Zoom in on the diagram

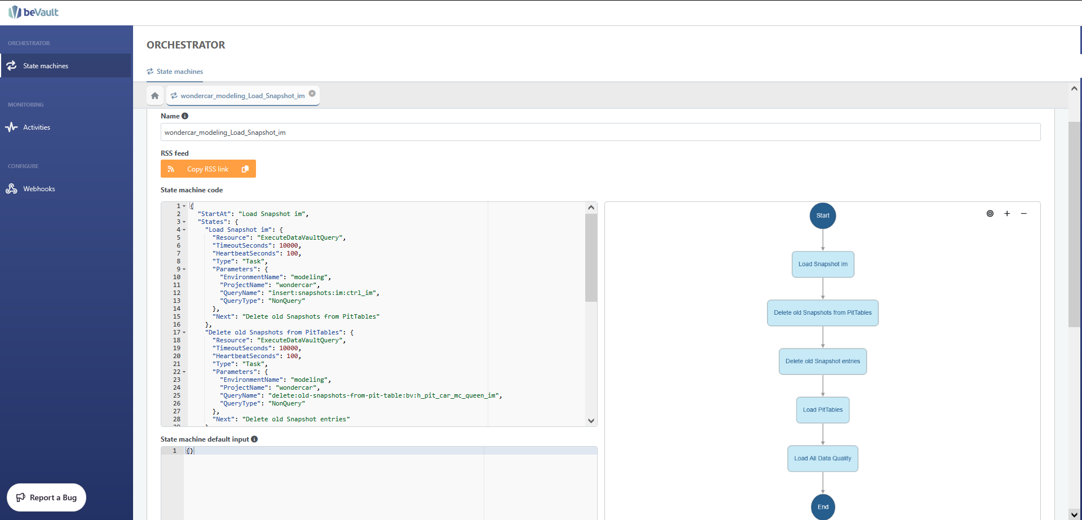pyautogui.click(x=1007, y=214)
